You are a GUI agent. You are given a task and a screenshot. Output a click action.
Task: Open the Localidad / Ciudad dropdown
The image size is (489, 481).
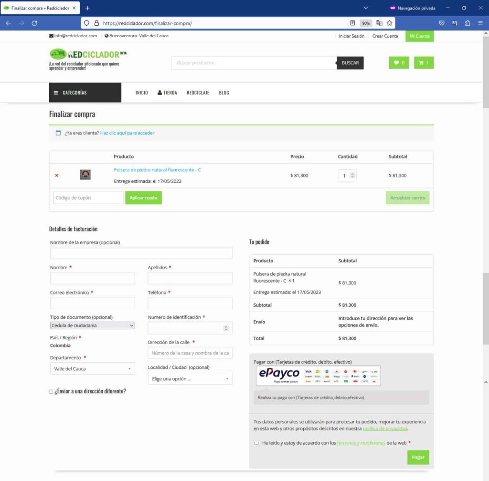(x=190, y=379)
